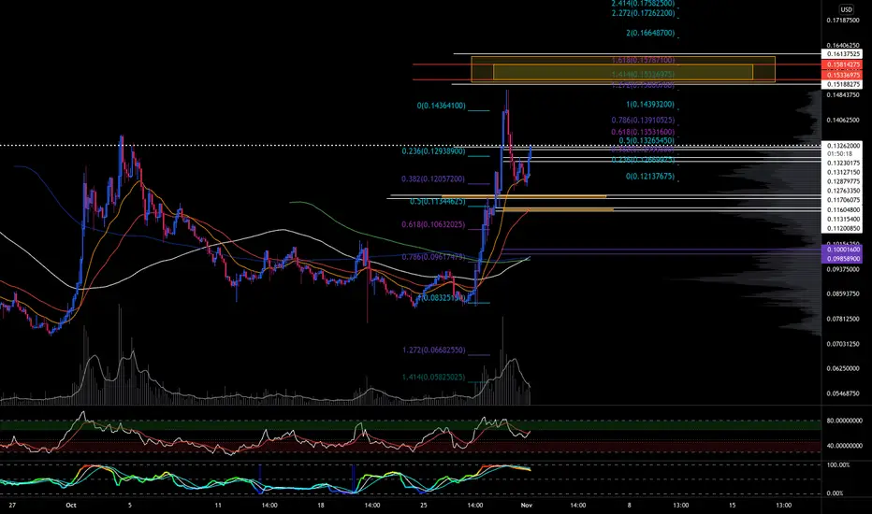Click the 0.11200850 price label
Screen dimensions: 872x514
842,228
